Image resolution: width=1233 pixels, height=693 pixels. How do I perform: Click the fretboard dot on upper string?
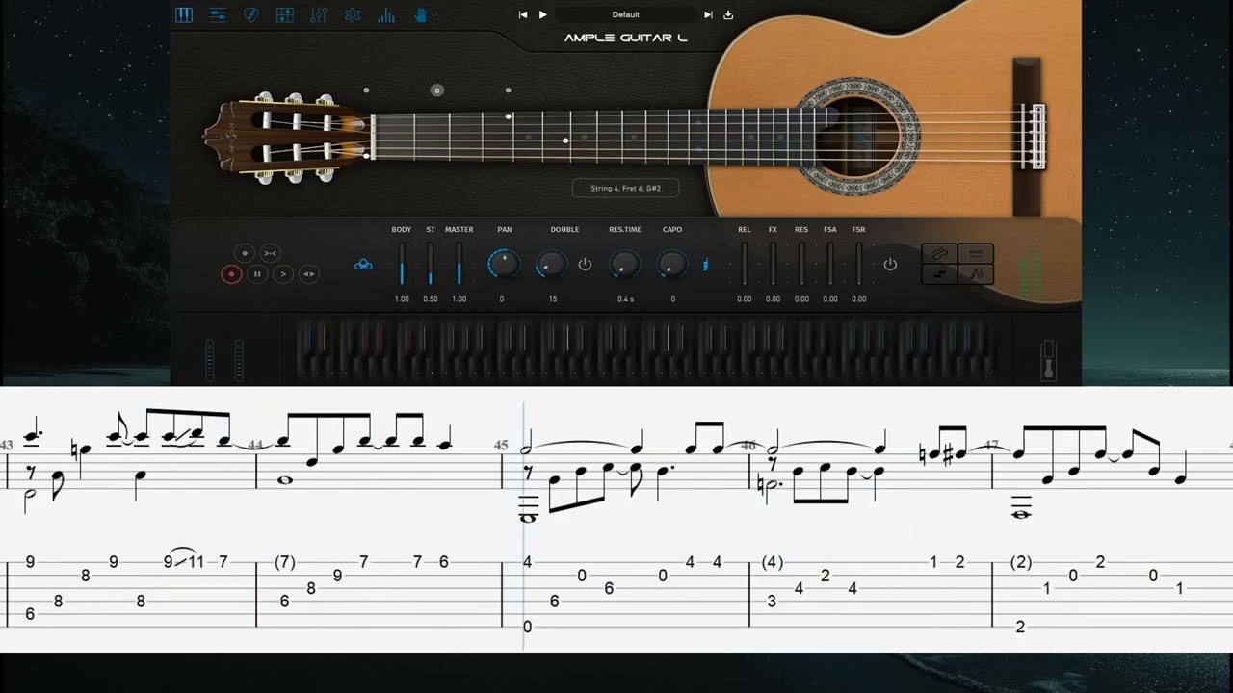pyautogui.click(x=509, y=116)
